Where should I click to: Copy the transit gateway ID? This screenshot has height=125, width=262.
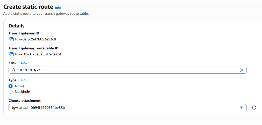point(11,39)
